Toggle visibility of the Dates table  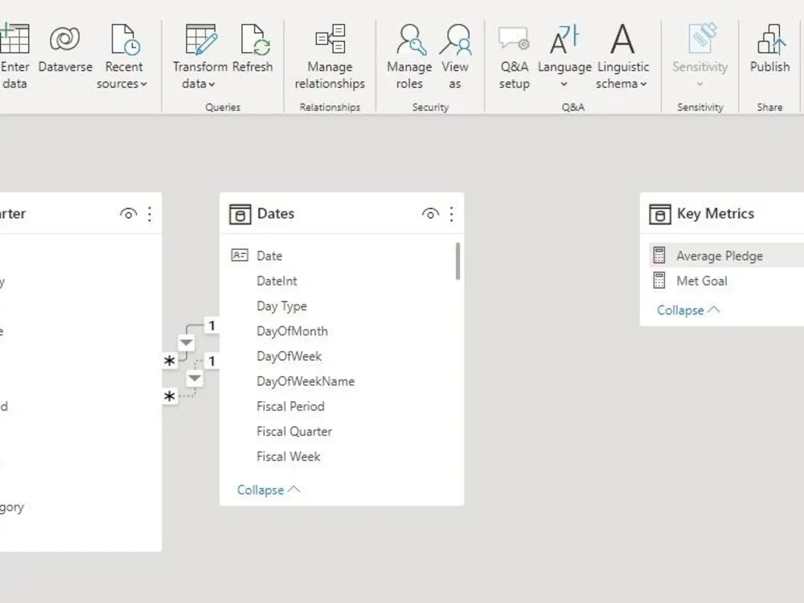point(430,214)
